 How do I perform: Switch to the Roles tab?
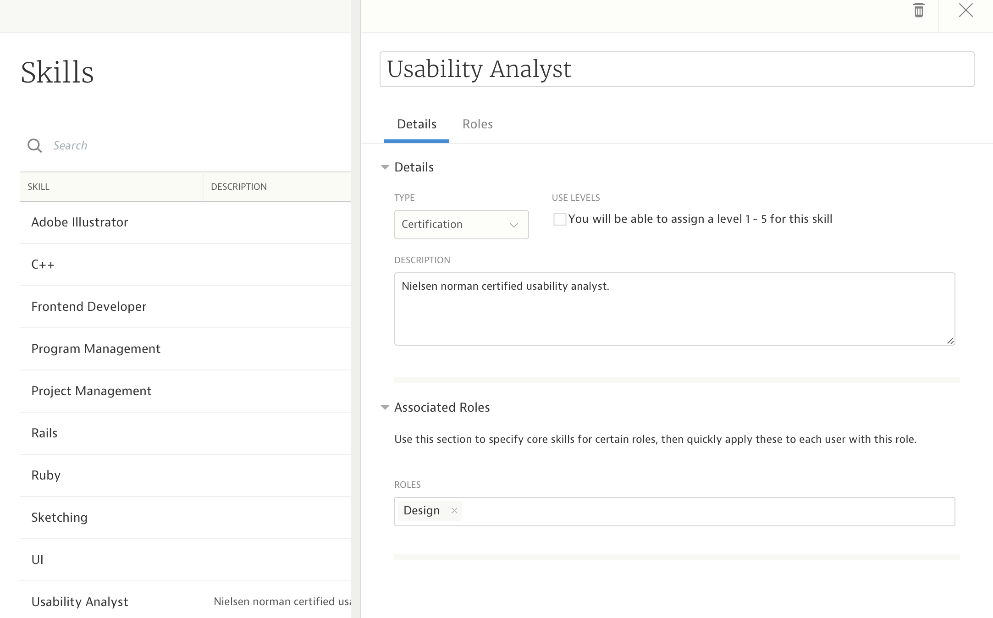point(477,124)
